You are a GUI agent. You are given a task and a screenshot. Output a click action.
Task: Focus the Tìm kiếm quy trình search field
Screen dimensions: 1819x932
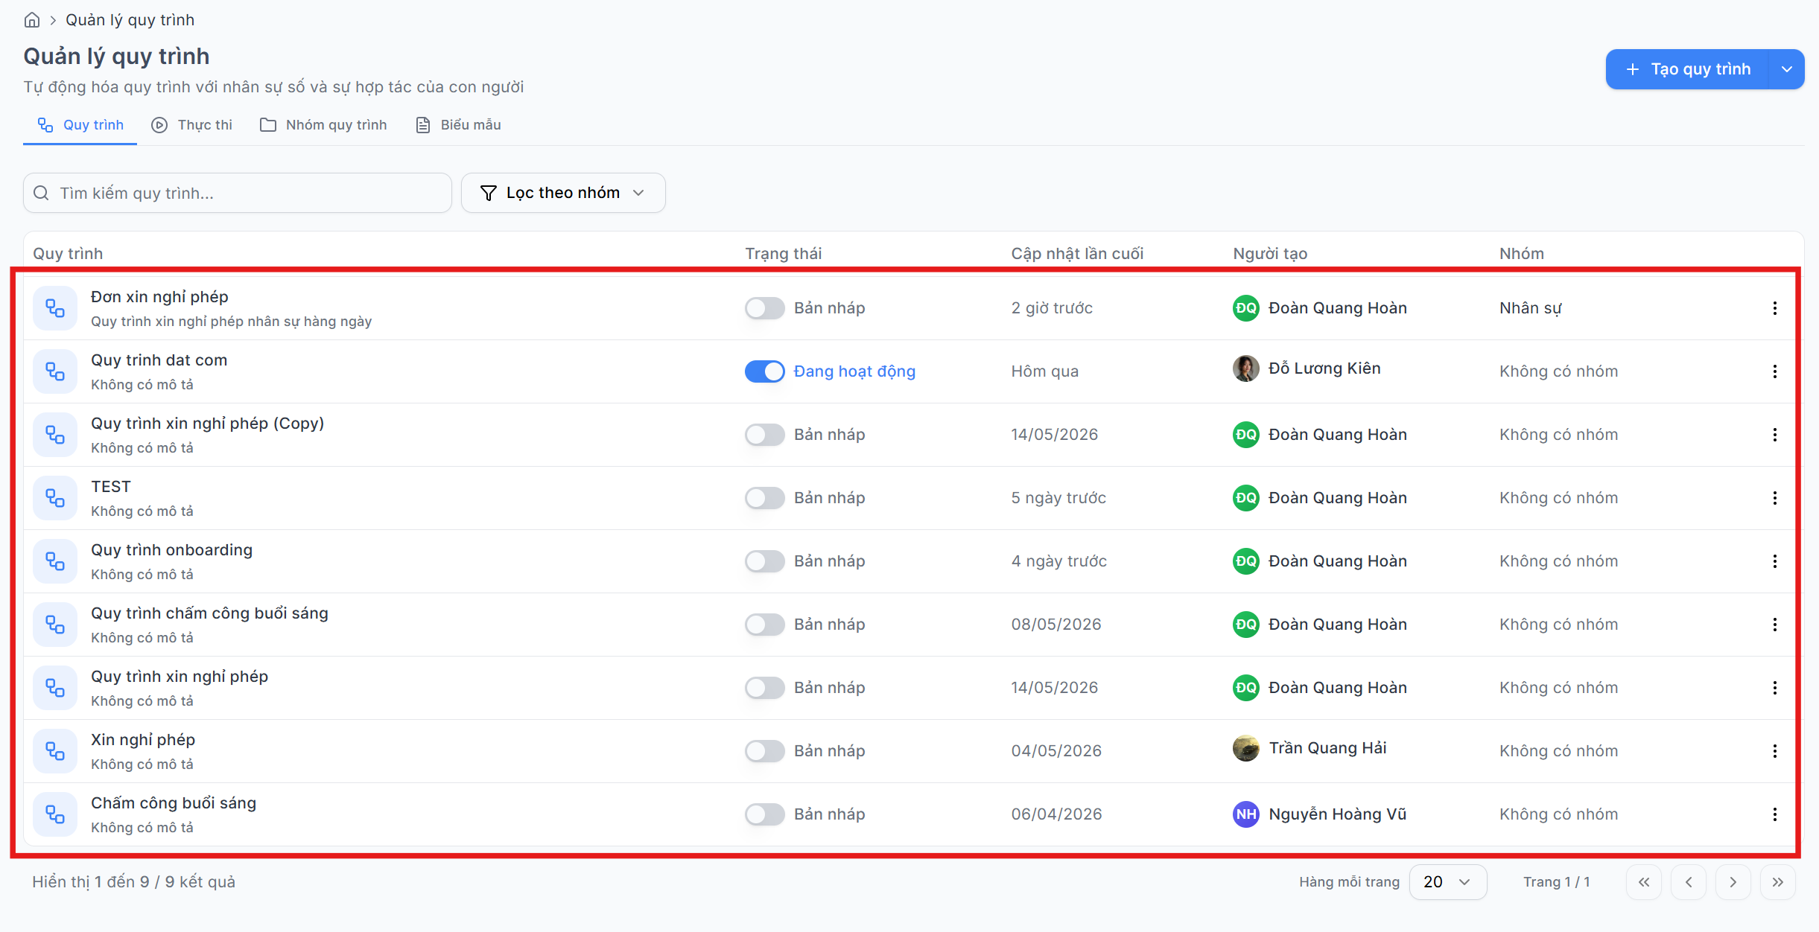[238, 193]
